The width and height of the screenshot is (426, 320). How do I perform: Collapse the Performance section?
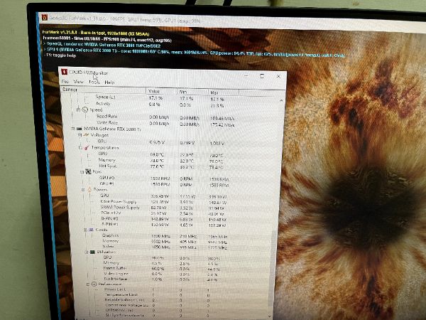pos(88,284)
